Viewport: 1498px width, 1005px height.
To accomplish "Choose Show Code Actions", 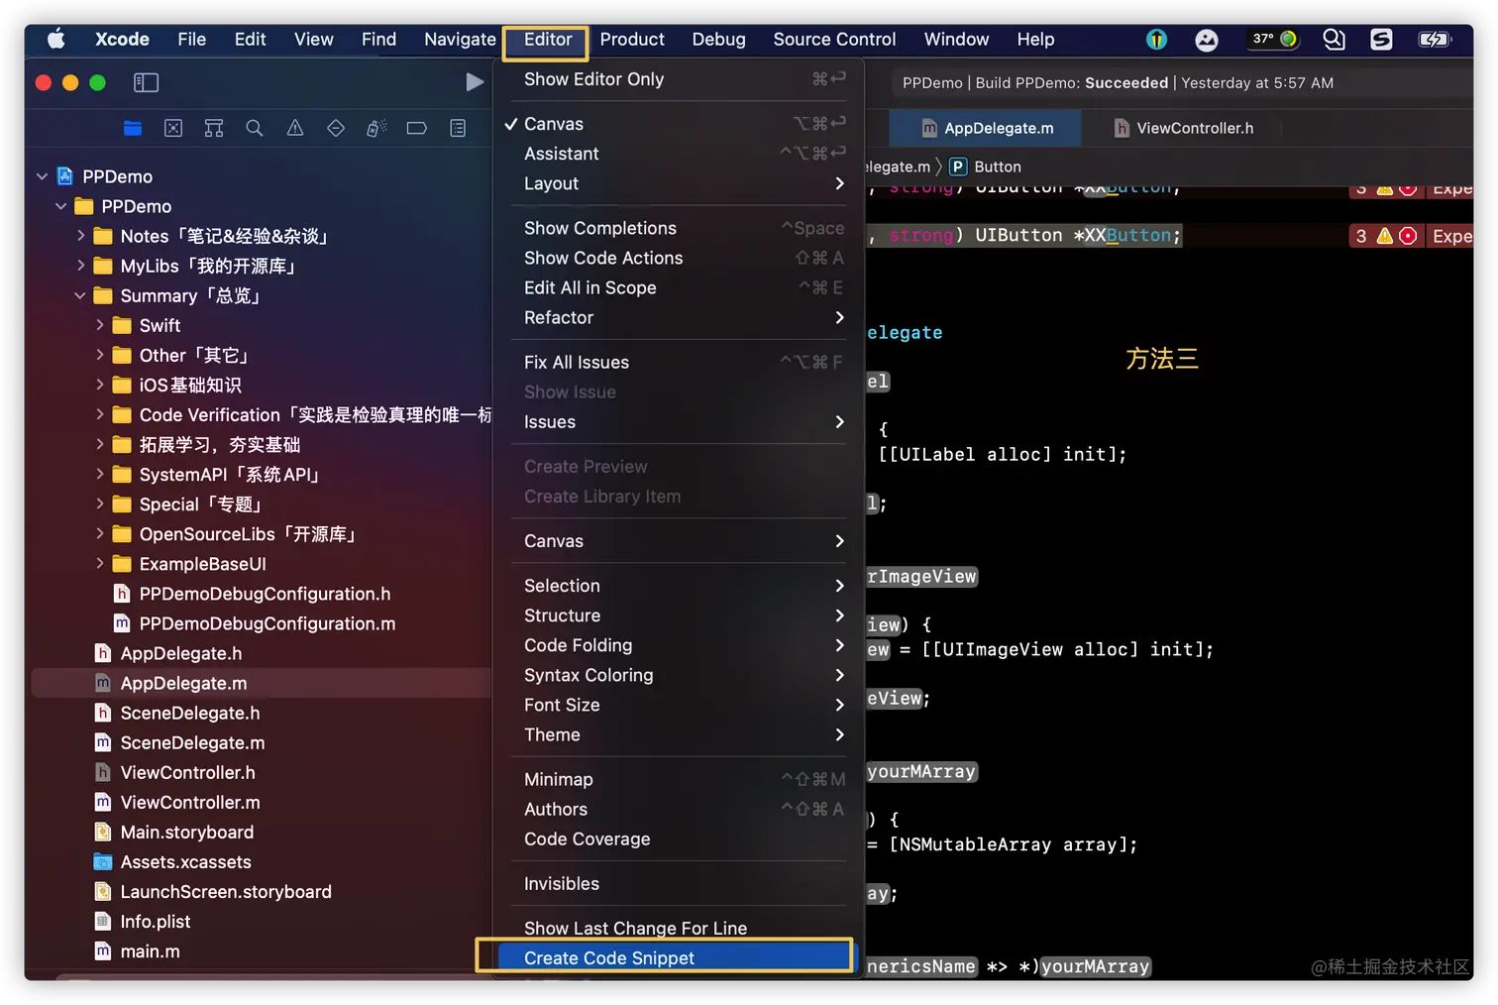I will pyautogui.click(x=678, y=258).
